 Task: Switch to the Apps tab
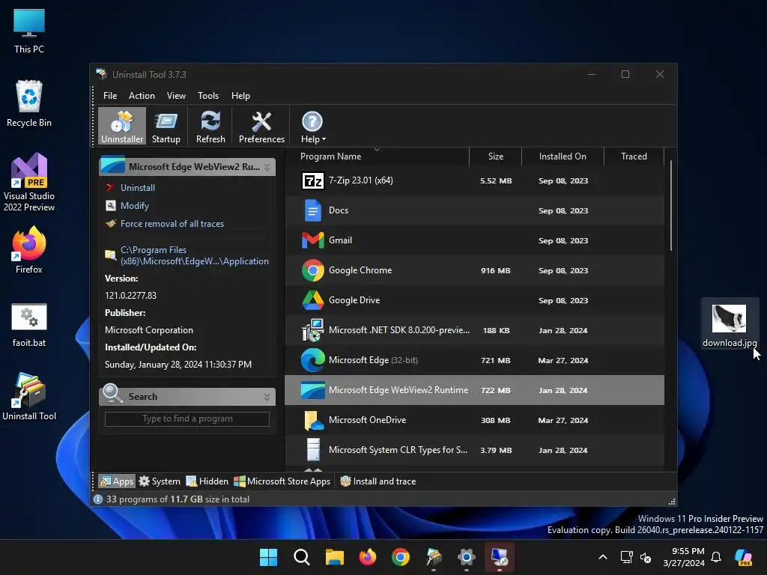(117, 481)
